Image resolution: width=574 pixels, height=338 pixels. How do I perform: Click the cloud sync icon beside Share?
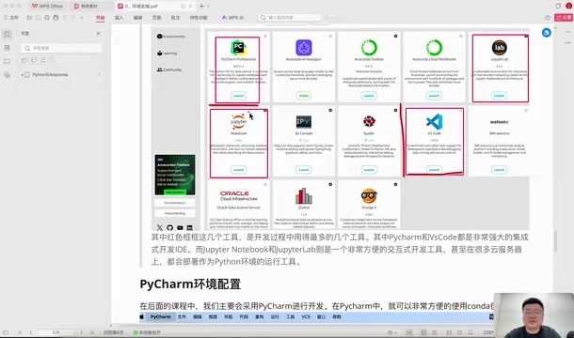click(548, 18)
